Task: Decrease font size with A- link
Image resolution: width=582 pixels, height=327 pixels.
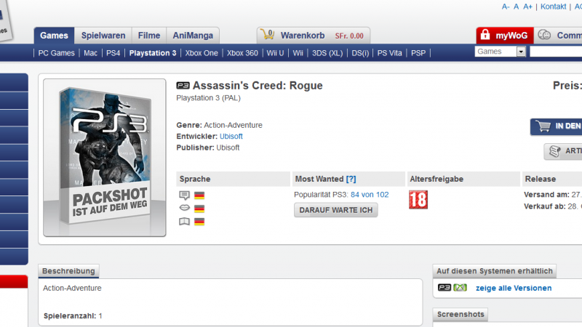Action: [506, 7]
